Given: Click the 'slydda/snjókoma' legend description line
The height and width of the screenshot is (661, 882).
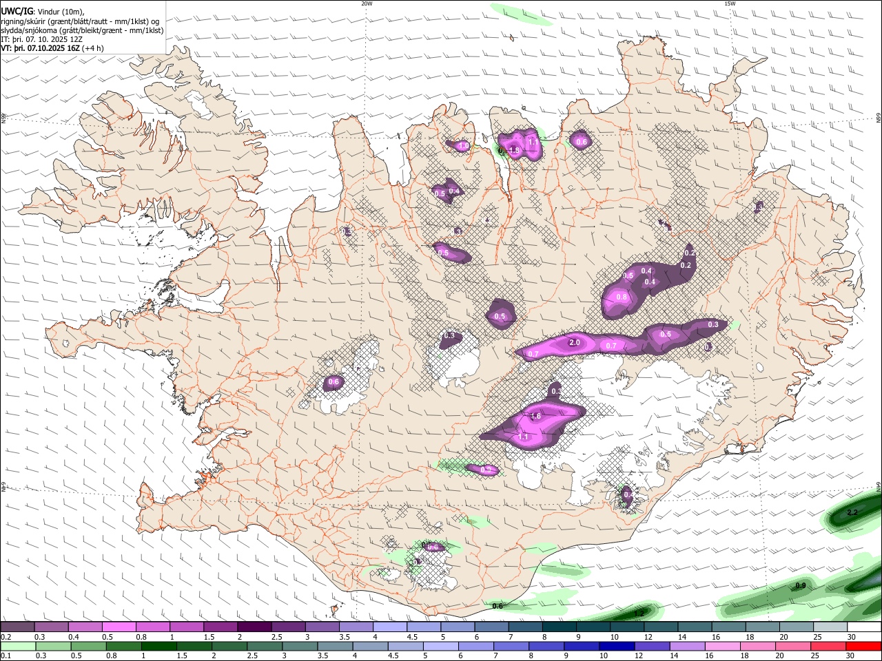Looking at the screenshot, I should coord(83,30).
